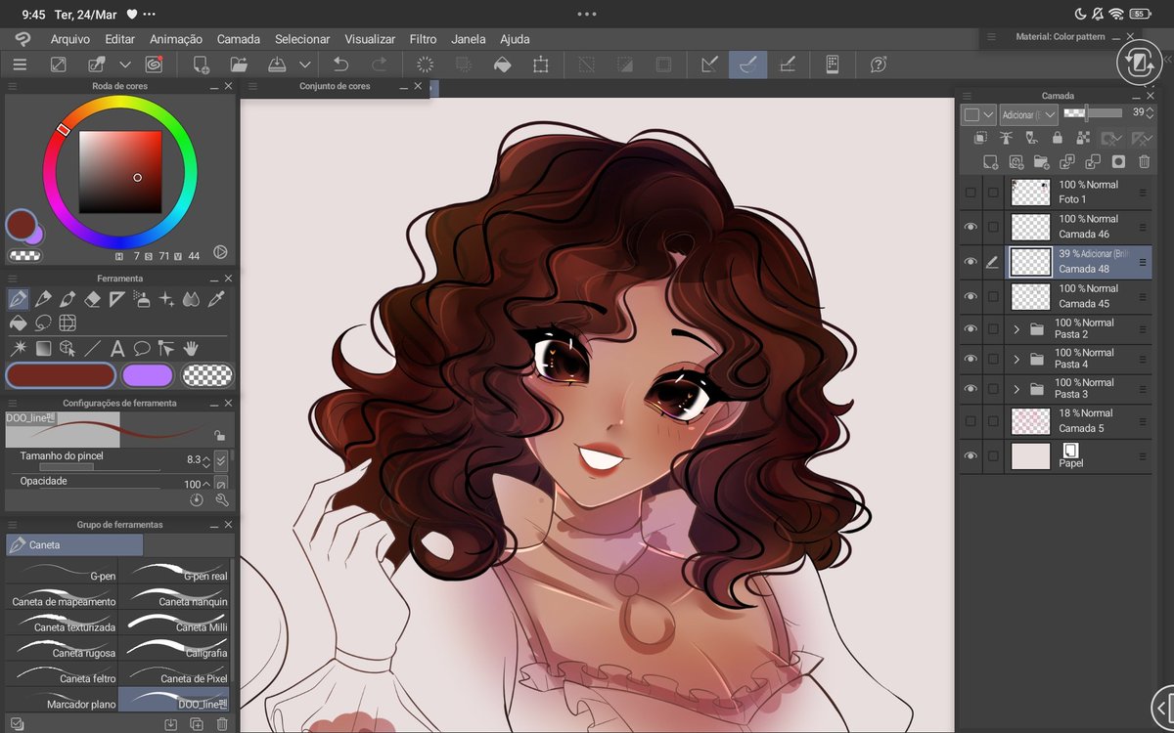
Task: Select the Fill (paint bucket) tool
Action: pyautogui.click(x=18, y=323)
